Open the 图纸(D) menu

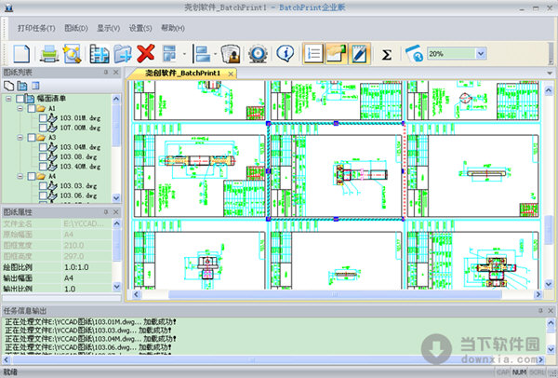(76, 28)
